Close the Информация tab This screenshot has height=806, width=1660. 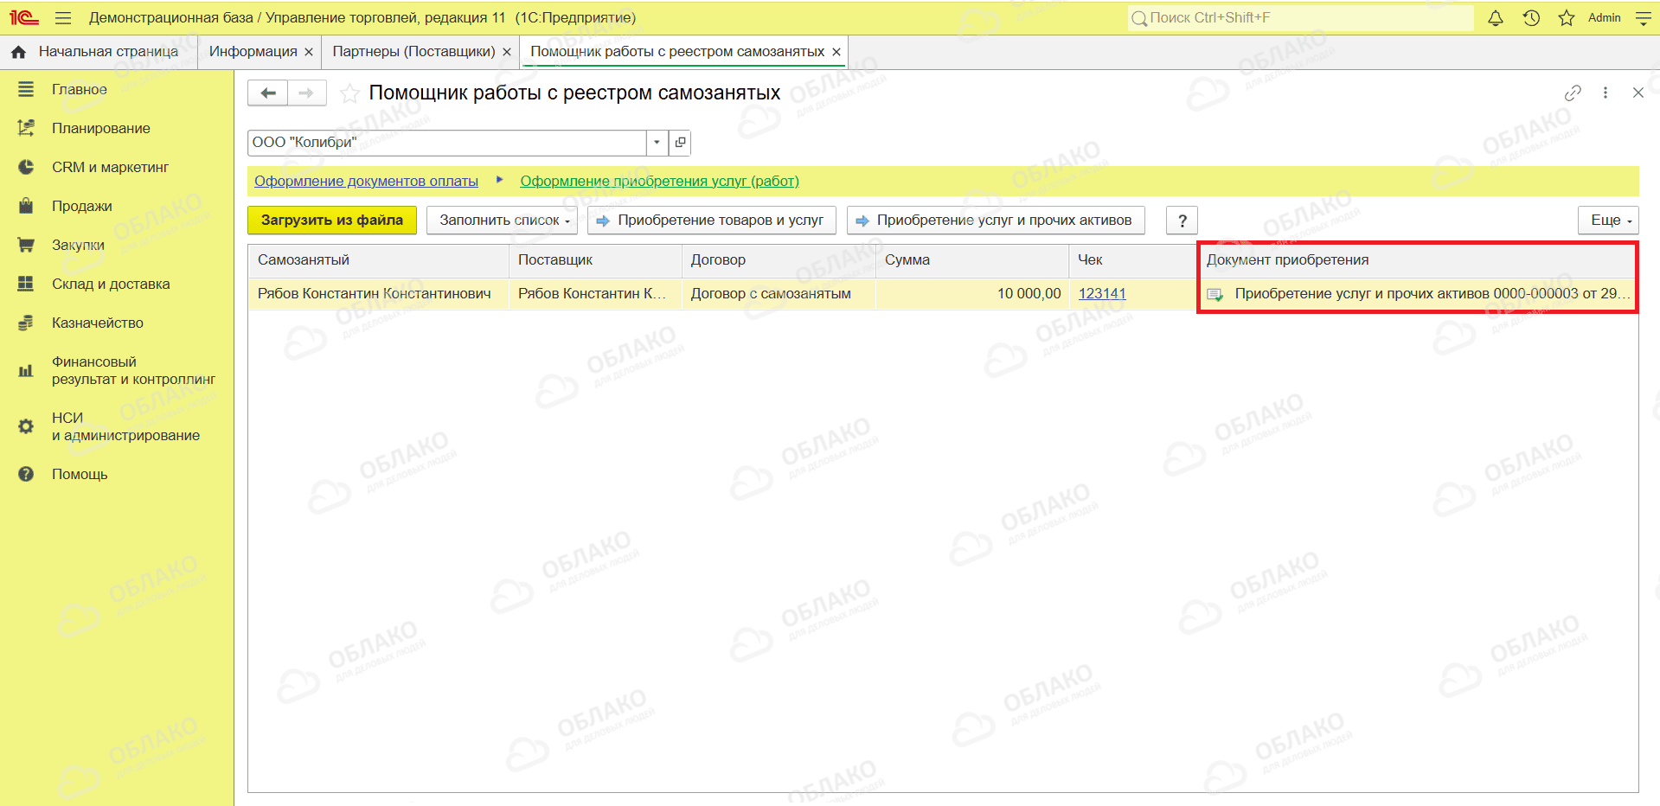click(x=309, y=52)
